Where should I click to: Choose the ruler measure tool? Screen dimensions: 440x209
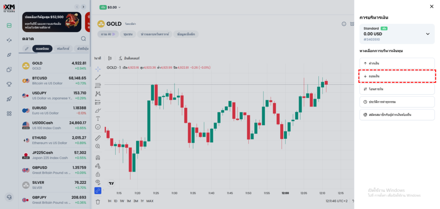pyautogui.click(x=98, y=138)
